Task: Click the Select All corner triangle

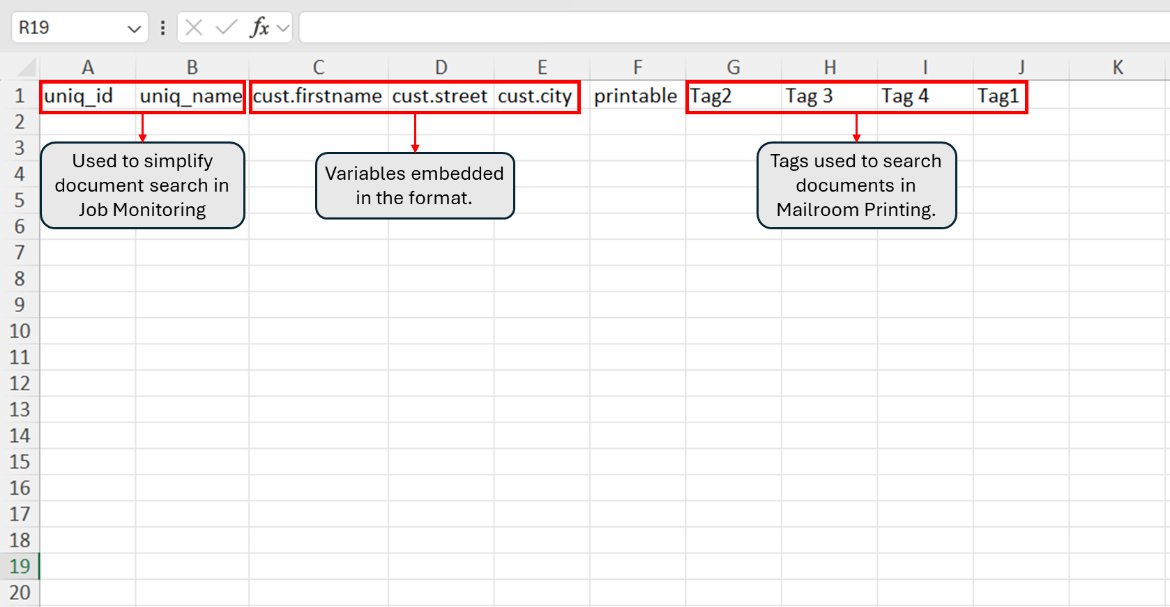Action: 26,68
